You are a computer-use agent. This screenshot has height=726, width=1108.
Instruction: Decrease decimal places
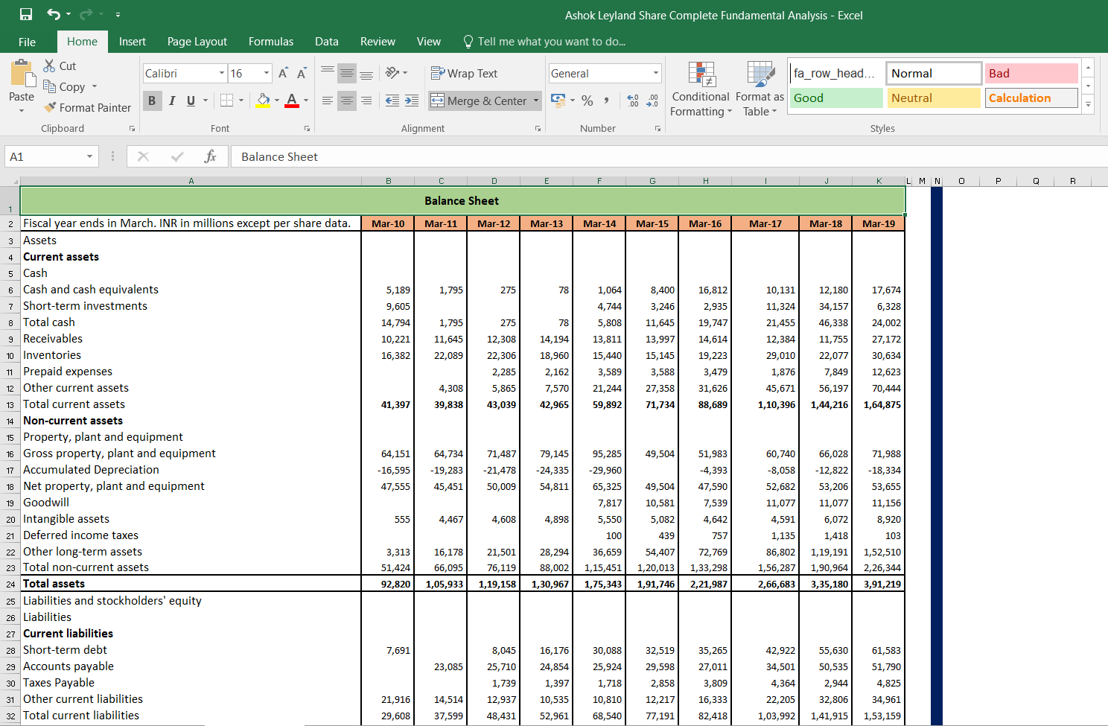pos(652,101)
